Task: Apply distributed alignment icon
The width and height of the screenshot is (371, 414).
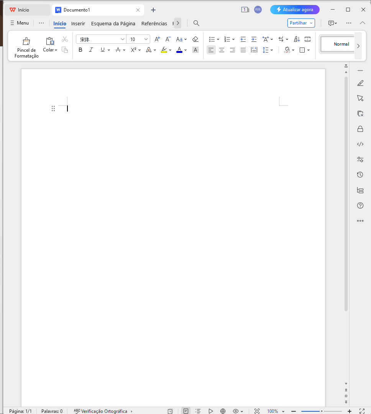Action: tap(254, 50)
